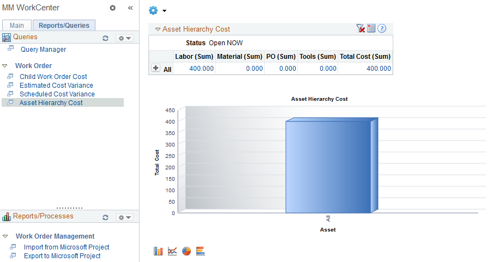This screenshot has height=262, width=492.
Task: Click the PO (Sum) value 0.000
Action: 288,69
